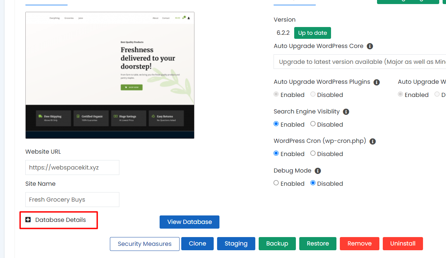Select Enabled for WordPress Cron
This screenshot has width=446, height=258.
276,153
